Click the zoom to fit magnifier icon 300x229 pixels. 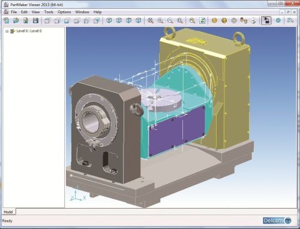pos(151,20)
